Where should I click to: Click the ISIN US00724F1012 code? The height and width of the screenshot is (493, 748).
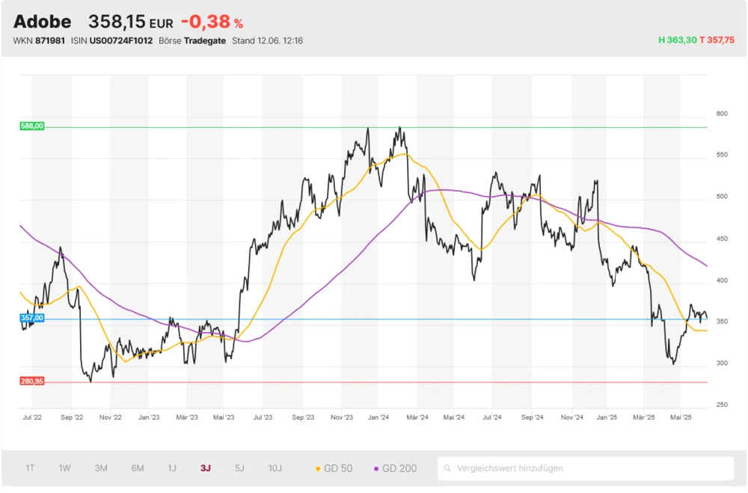tap(121, 40)
